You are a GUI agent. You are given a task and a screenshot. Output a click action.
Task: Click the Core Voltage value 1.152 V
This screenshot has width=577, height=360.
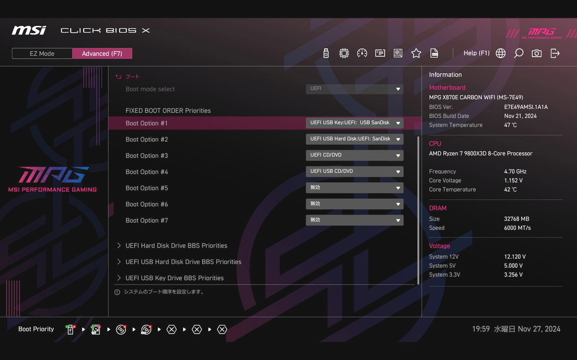514,181
